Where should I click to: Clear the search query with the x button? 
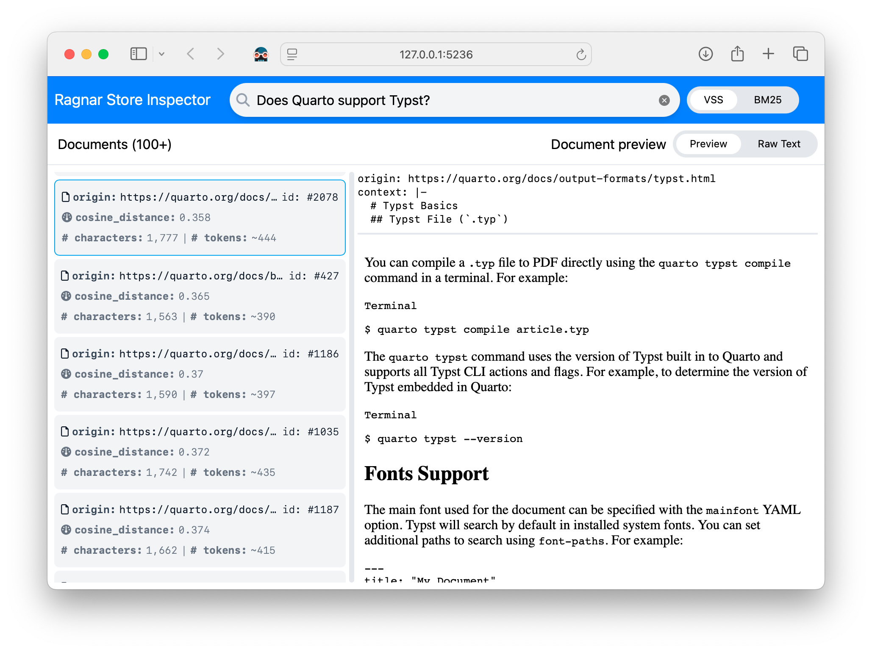(664, 100)
